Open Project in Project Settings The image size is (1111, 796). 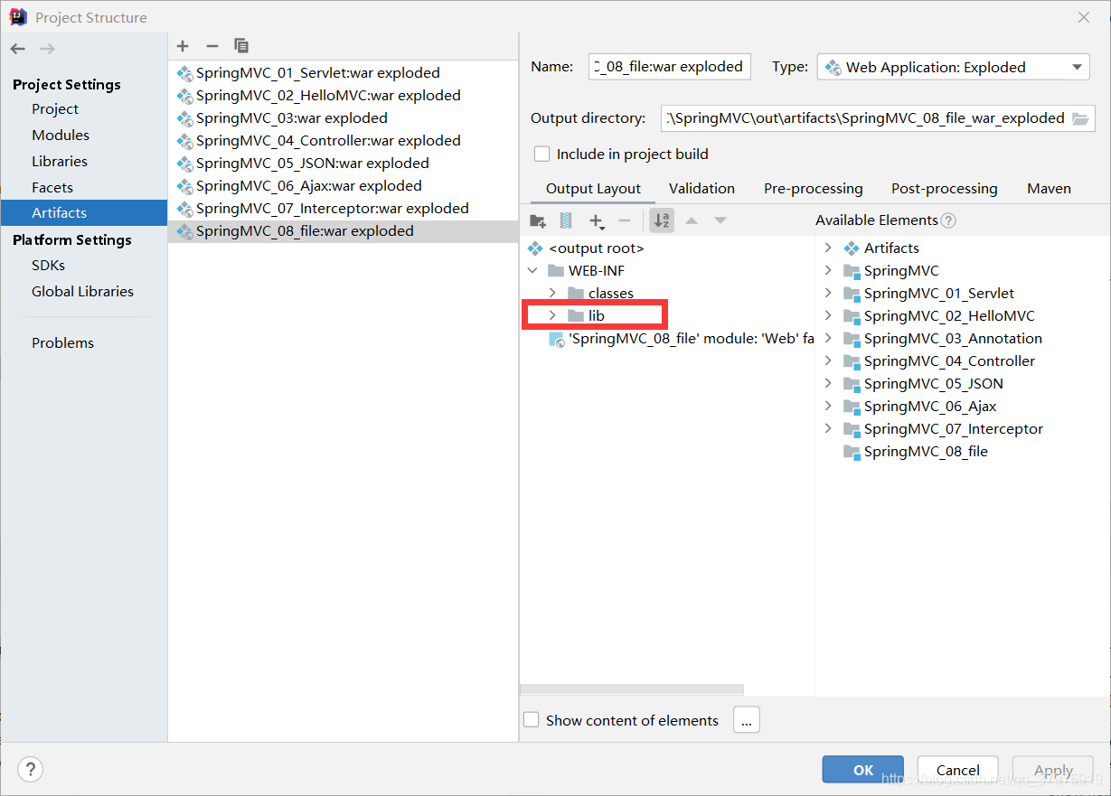point(55,109)
